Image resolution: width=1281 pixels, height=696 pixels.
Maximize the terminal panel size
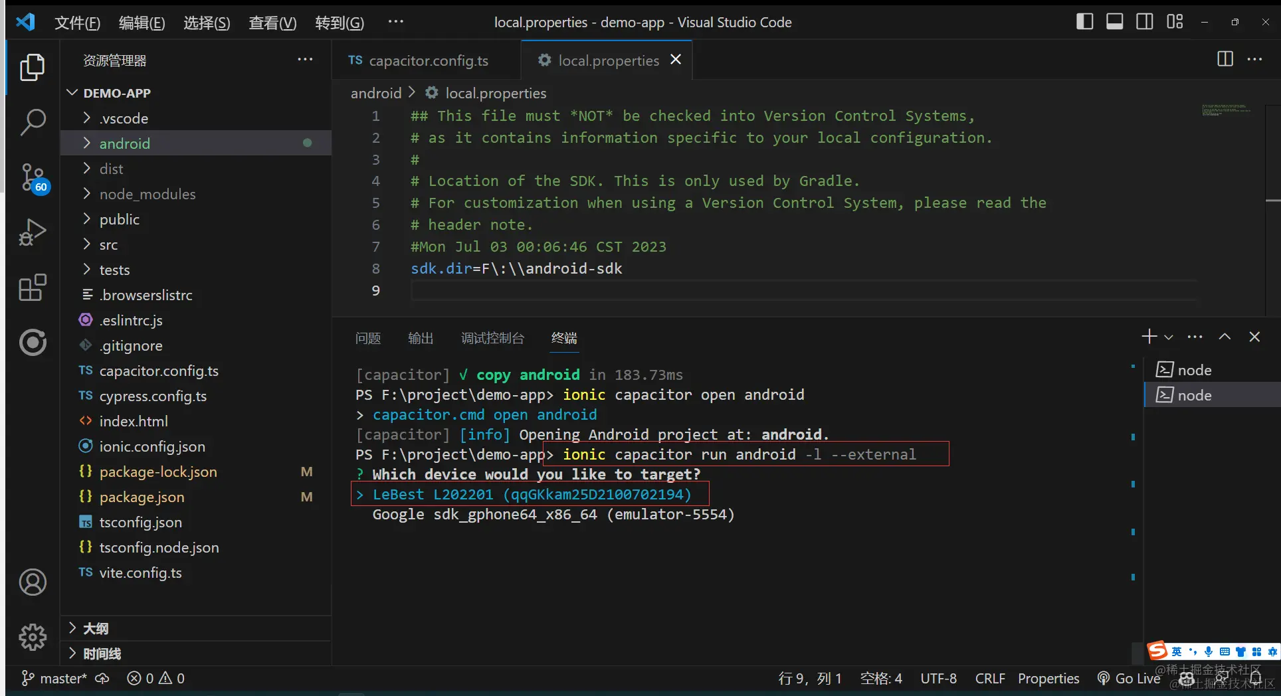(x=1225, y=337)
